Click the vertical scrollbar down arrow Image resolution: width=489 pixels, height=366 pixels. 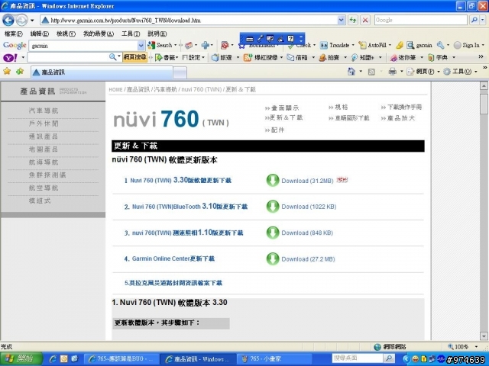484,335
